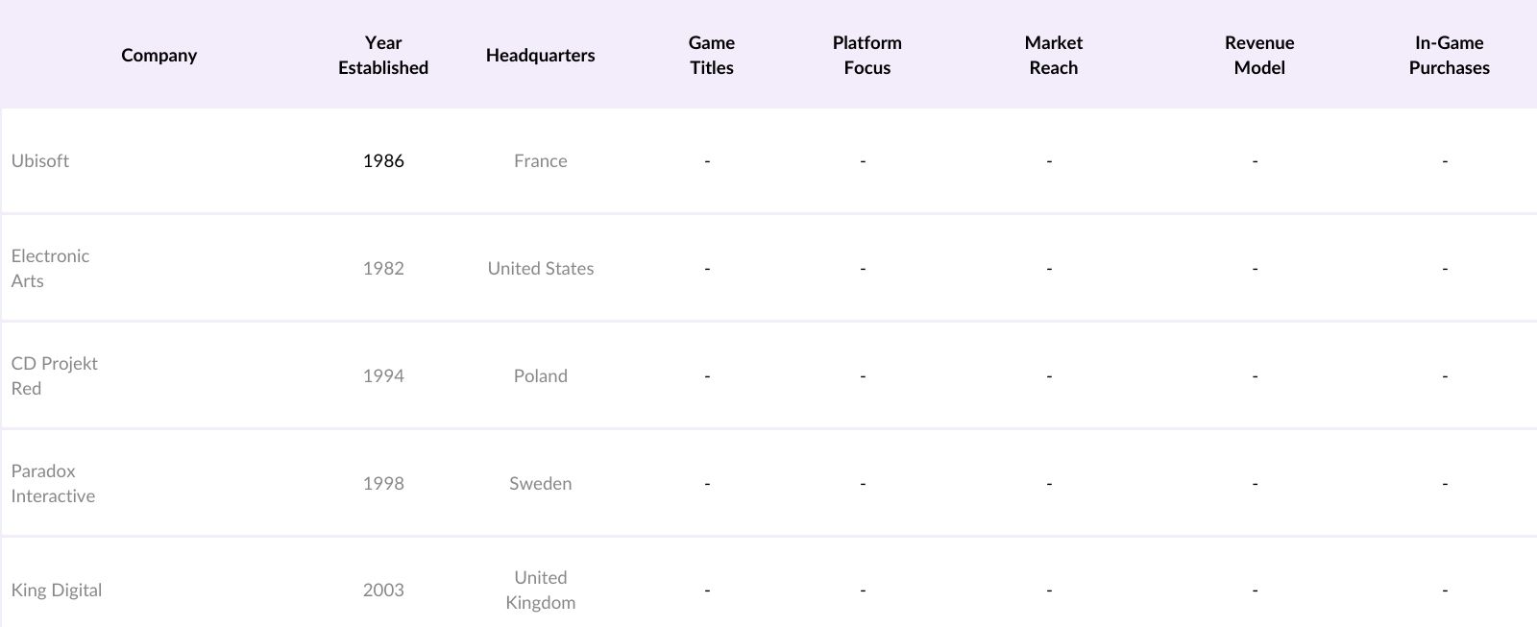Select the In-Game Purchases column header

[1449, 55]
